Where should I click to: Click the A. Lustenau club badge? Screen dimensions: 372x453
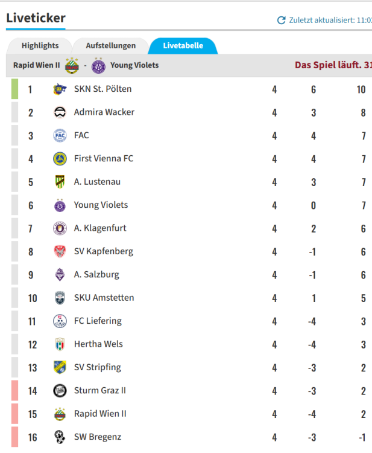click(59, 182)
